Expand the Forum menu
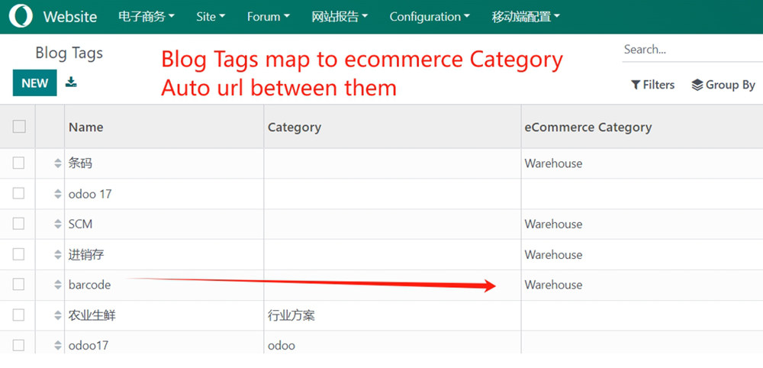763x368 pixels. [x=268, y=17]
